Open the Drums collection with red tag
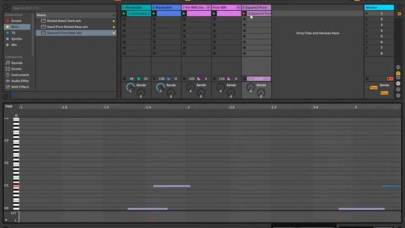This screenshot has width=405, height=228. pyautogui.click(x=16, y=21)
